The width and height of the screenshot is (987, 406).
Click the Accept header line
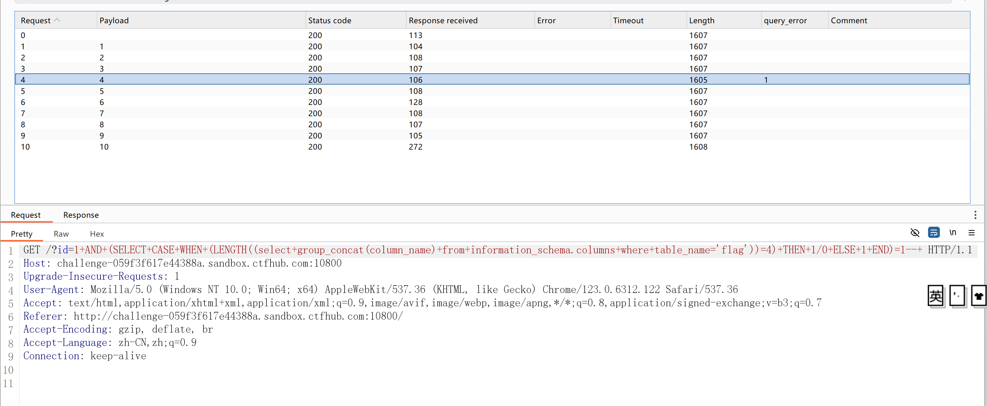[x=422, y=303]
